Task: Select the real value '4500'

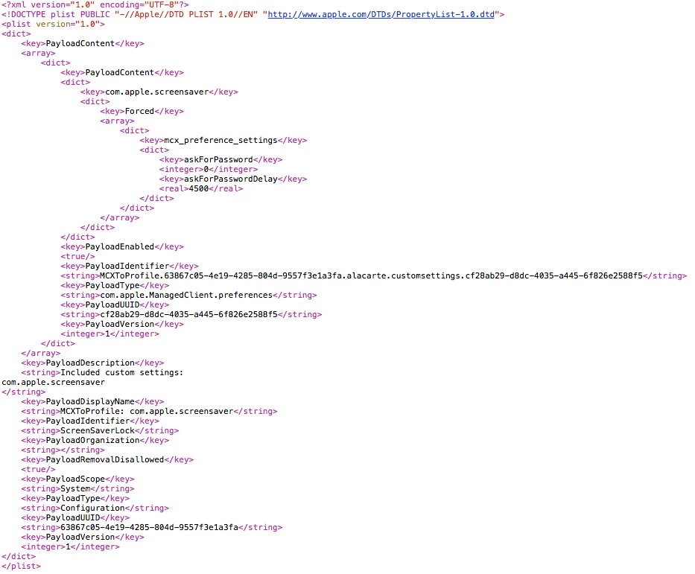Action: pos(199,188)
